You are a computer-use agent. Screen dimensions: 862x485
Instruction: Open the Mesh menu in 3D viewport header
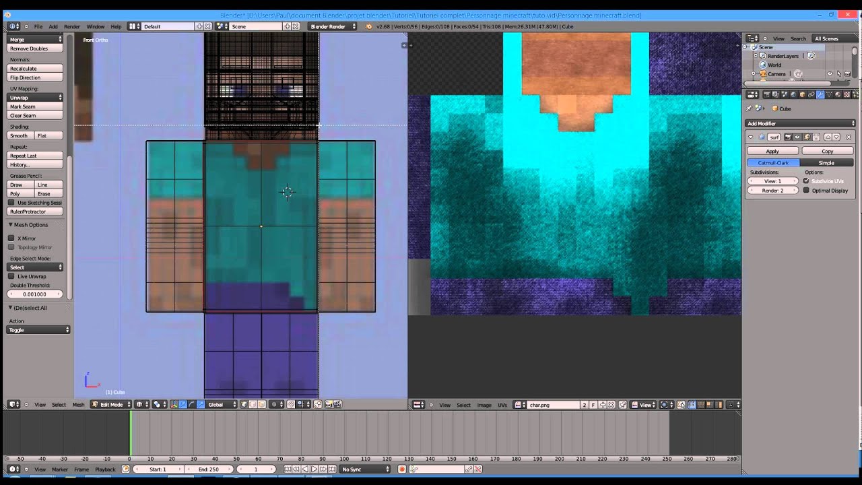78,404
